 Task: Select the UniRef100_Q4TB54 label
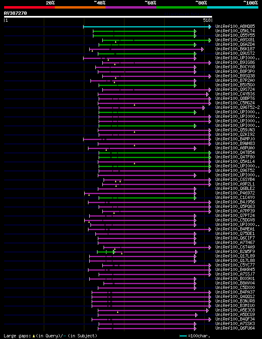pos(235,152)
